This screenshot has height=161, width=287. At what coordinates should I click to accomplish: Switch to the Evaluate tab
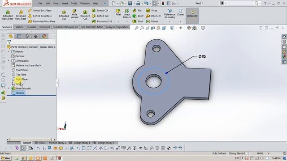click(31, 27)
